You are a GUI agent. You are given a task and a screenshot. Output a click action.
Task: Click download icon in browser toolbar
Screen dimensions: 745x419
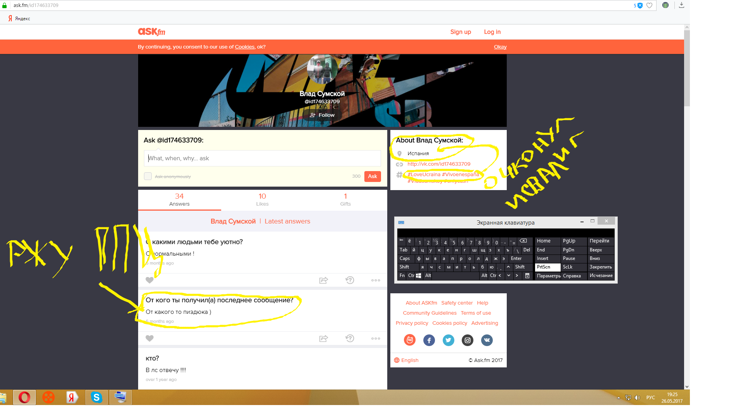coord(681,5)
